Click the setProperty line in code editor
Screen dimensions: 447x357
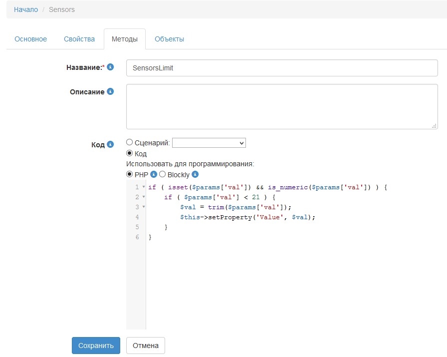[247, 217]
